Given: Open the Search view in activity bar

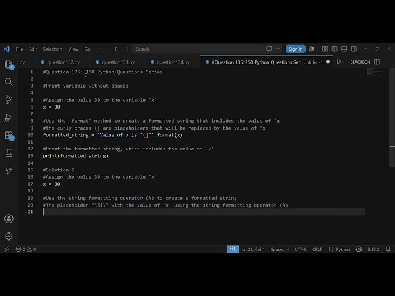Looking at the screenshot, I should coord(9,82).
